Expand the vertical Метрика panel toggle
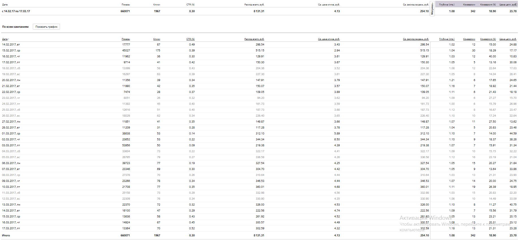 point(432,9)
